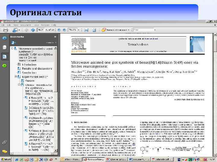Click the Find text field

[143, 30]
